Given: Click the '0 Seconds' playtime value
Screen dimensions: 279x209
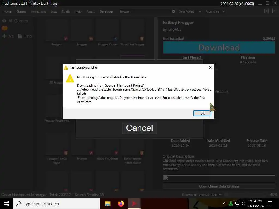Looking at the screenshot, I should (248, 62).
